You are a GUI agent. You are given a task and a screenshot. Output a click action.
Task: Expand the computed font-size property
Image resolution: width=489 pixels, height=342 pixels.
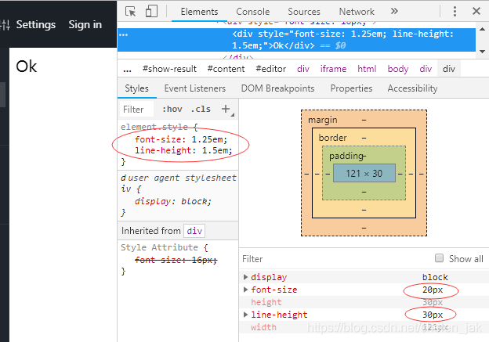pyautogui.click(x=245, y=290)
